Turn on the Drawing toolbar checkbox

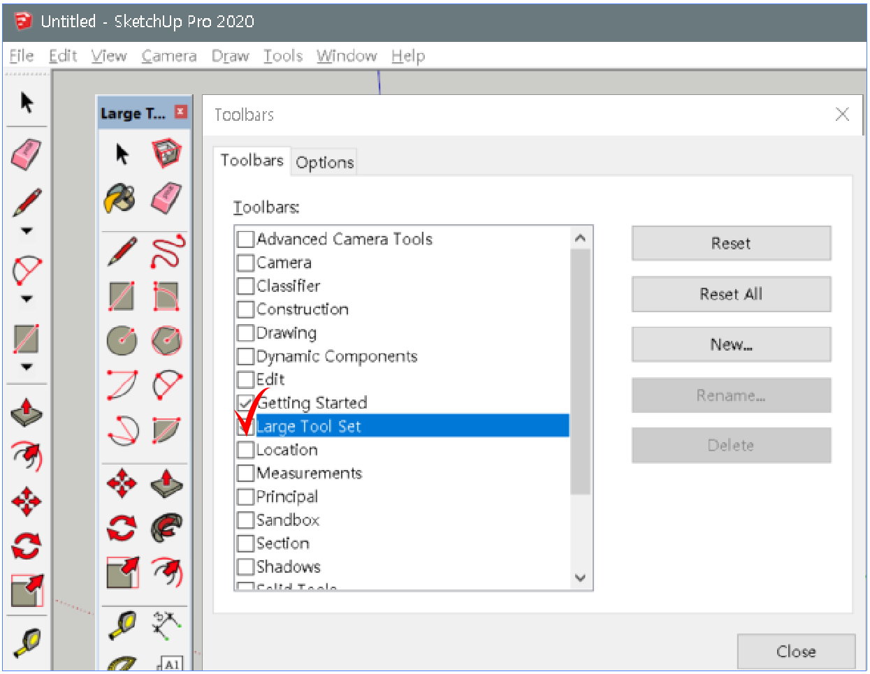click(245, 333)
